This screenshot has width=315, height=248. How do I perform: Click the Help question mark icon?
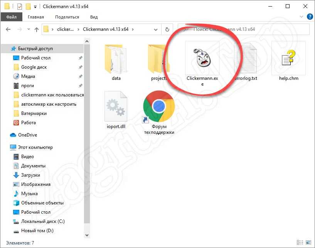point(310,17)
